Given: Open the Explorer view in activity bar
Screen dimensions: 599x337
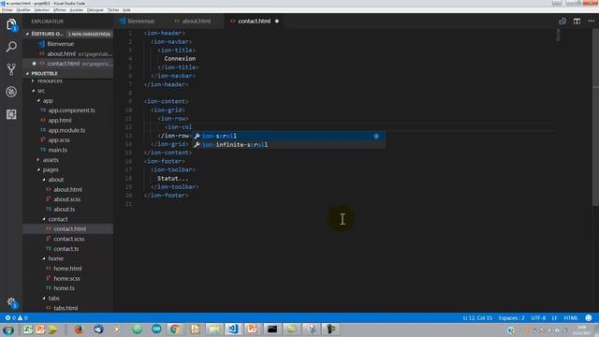Looking at the screenshot, I should coord(11,25).
